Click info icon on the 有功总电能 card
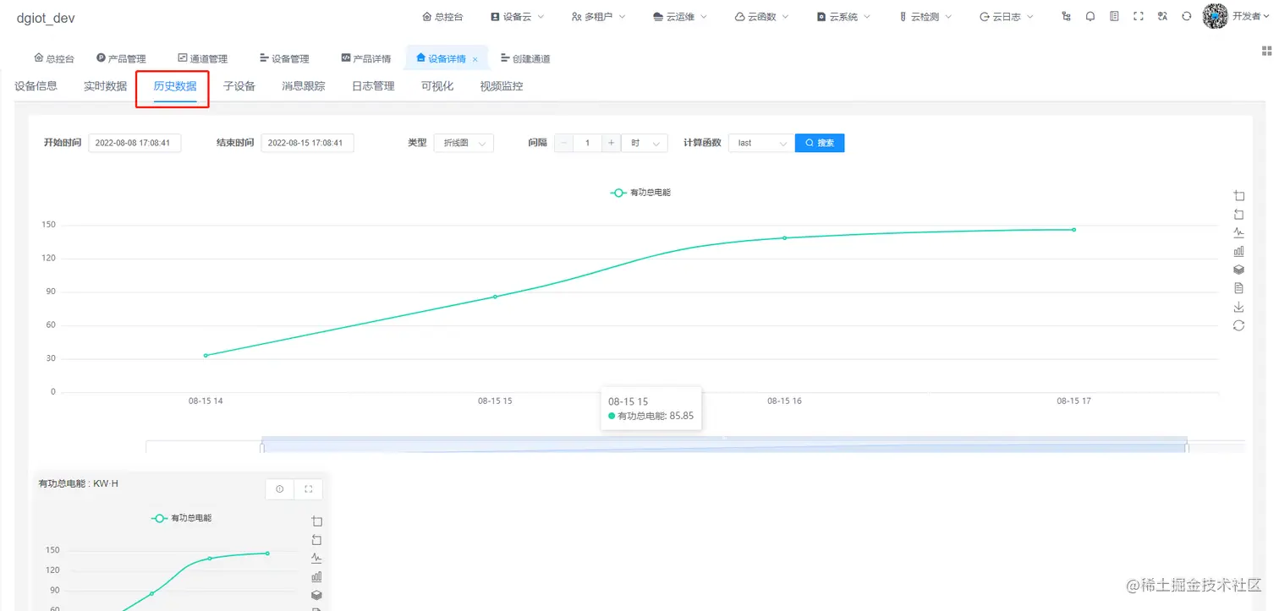Viewport: 1279px width, 611px height. [280, 489]
